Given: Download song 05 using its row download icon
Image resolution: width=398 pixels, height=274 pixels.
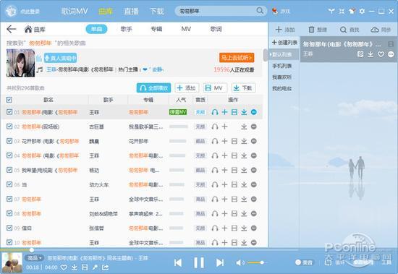Looking at the screenshot, I should 244,170.
